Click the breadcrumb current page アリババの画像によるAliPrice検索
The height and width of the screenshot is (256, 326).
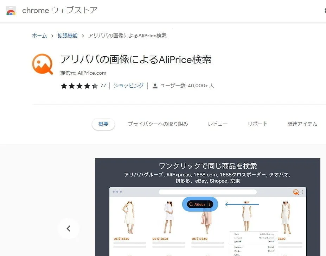point(127,36)
